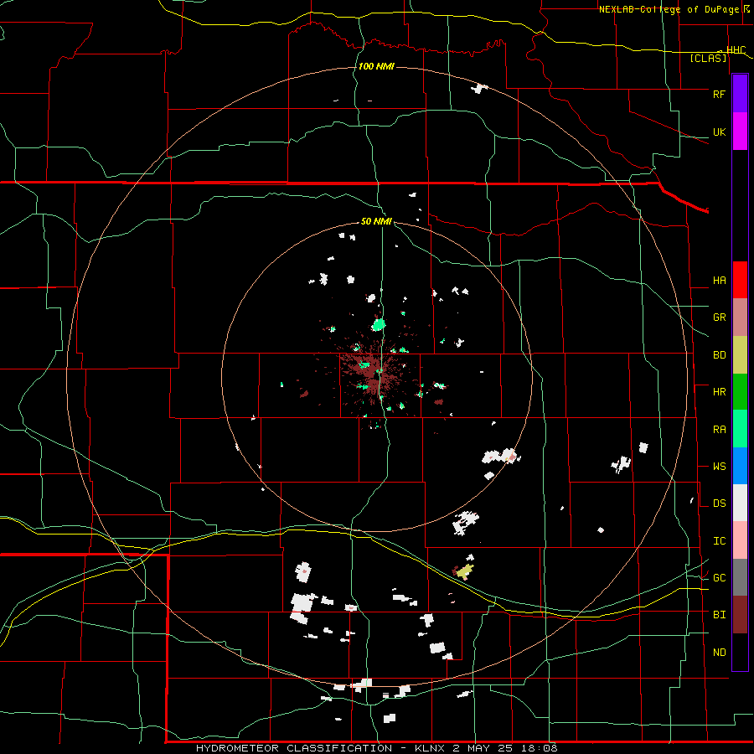Click the 100 NMI range ring label
Screen dimensions: 754x754
point(376,66)
